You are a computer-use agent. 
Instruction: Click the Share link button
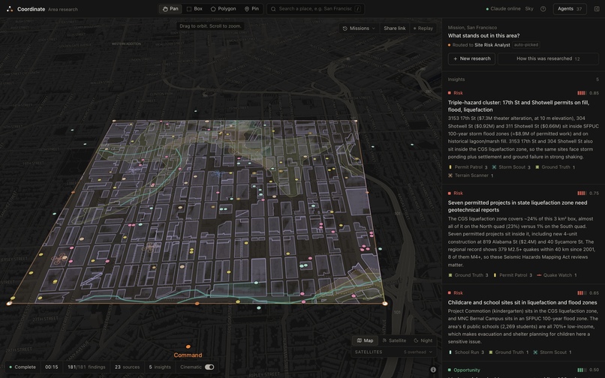394,28
